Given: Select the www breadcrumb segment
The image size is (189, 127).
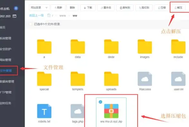Looking at the screenshot, I should click(x=63, y=16).
